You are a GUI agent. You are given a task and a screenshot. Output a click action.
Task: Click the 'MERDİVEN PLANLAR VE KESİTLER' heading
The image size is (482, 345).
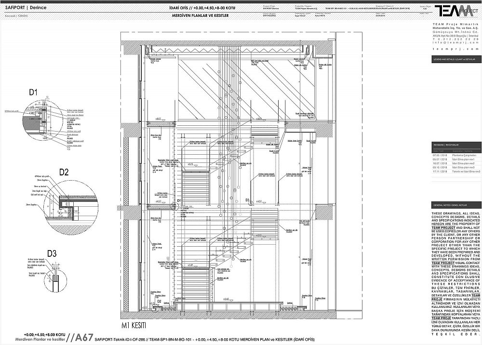point(200,15)
